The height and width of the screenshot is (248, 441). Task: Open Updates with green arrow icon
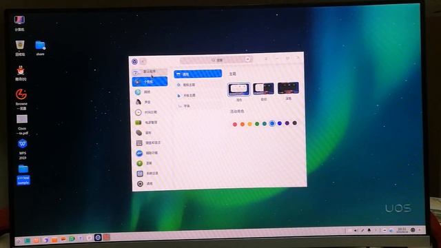click(x=139, y=163)
